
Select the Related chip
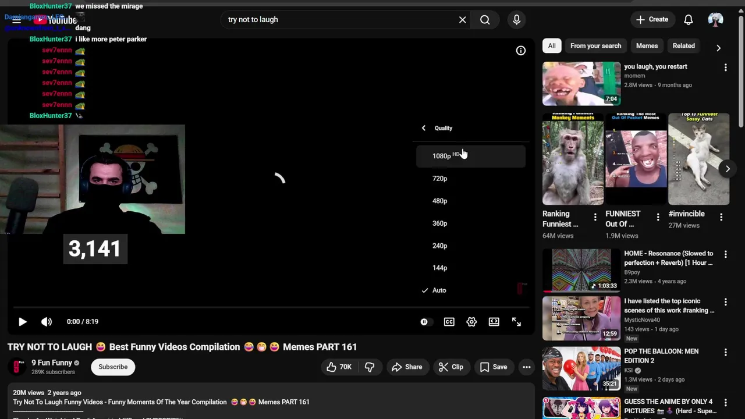click(x=684, y=46)
